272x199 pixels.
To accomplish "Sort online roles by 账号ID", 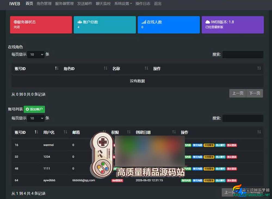I will (36, 69).
